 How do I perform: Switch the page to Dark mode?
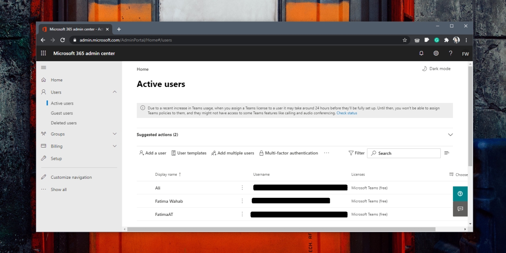(436, 68)
